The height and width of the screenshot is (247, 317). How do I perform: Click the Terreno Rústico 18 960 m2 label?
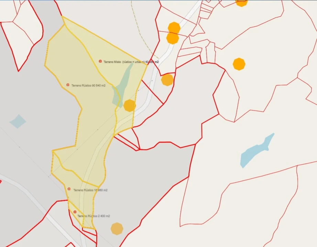90,190
